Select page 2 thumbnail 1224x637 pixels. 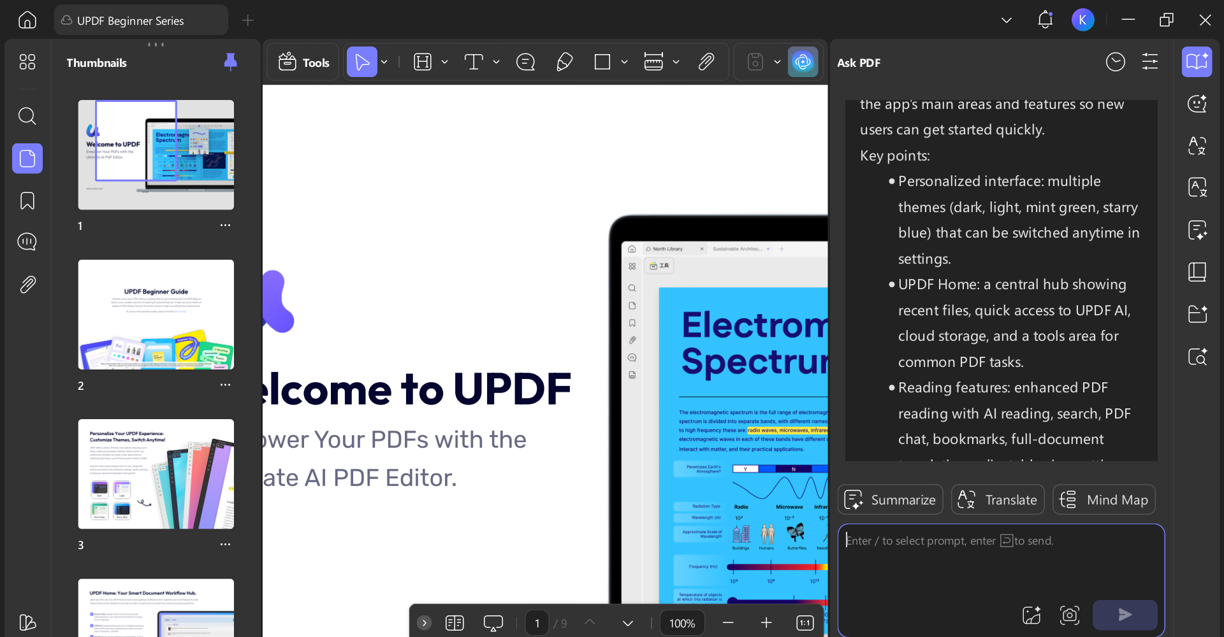pyautogui.click(x=156, y=314)
